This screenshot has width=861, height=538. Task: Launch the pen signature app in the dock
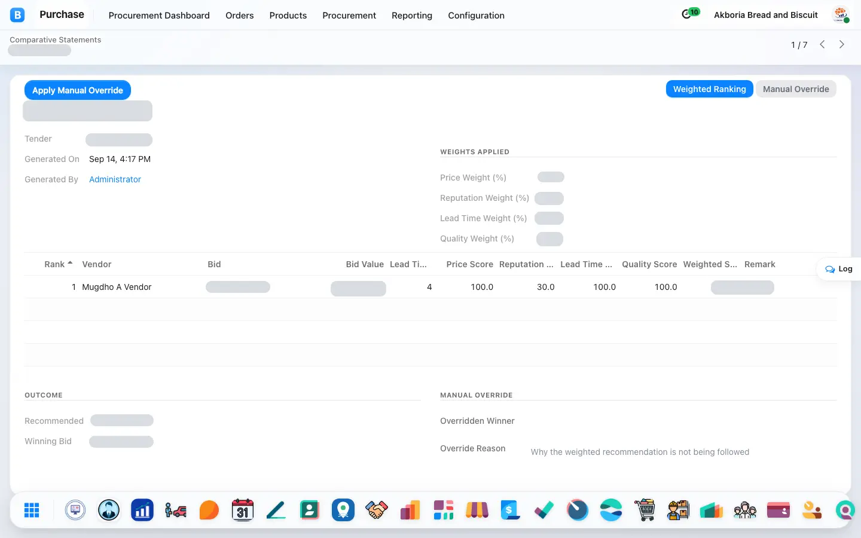point(276,510)
